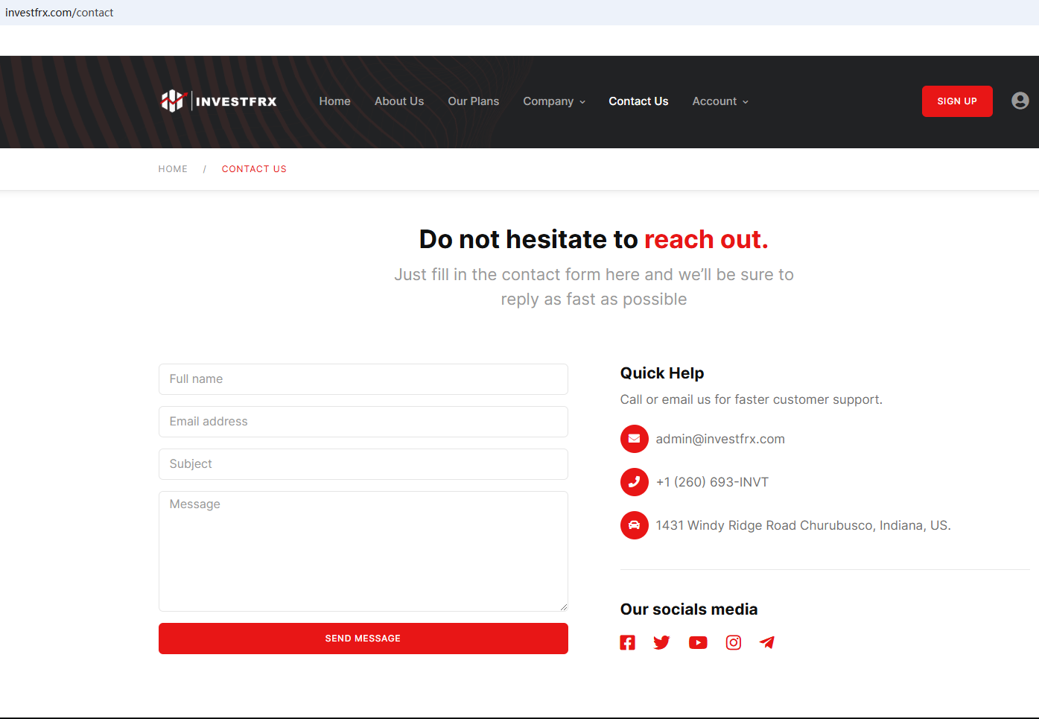
Task: Open the Twitter social link
Action: click(661, 642)
